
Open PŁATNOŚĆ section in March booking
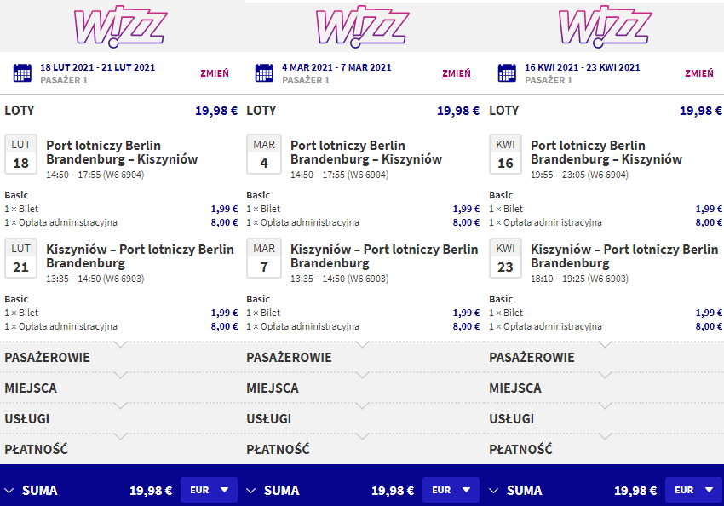point(363,449)
